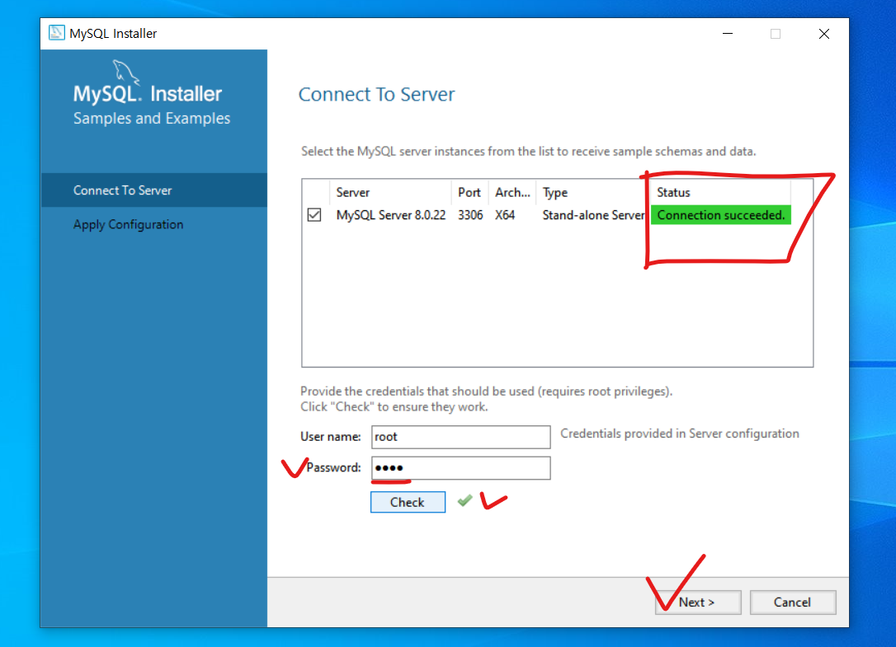Click the X64 architecture cell
The image size is (896, 647).
click(x=505, y=215)
